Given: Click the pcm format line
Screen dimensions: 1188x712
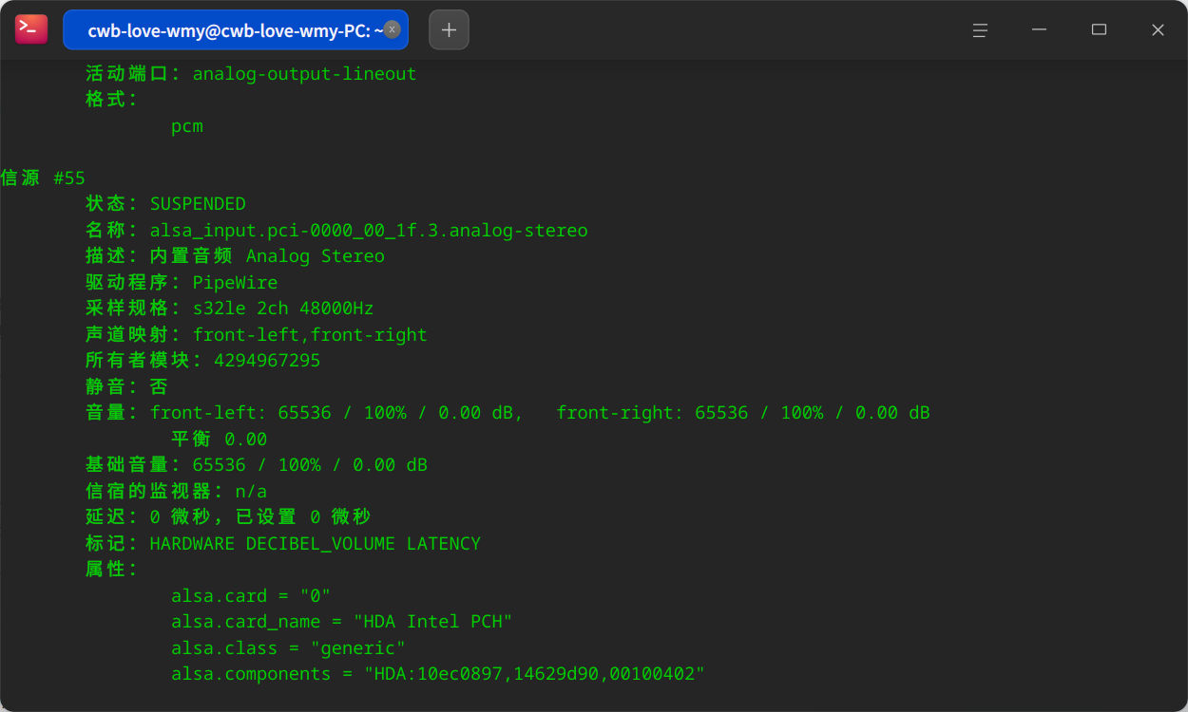Looking at the screenshot, I should (x=187, y=126).
